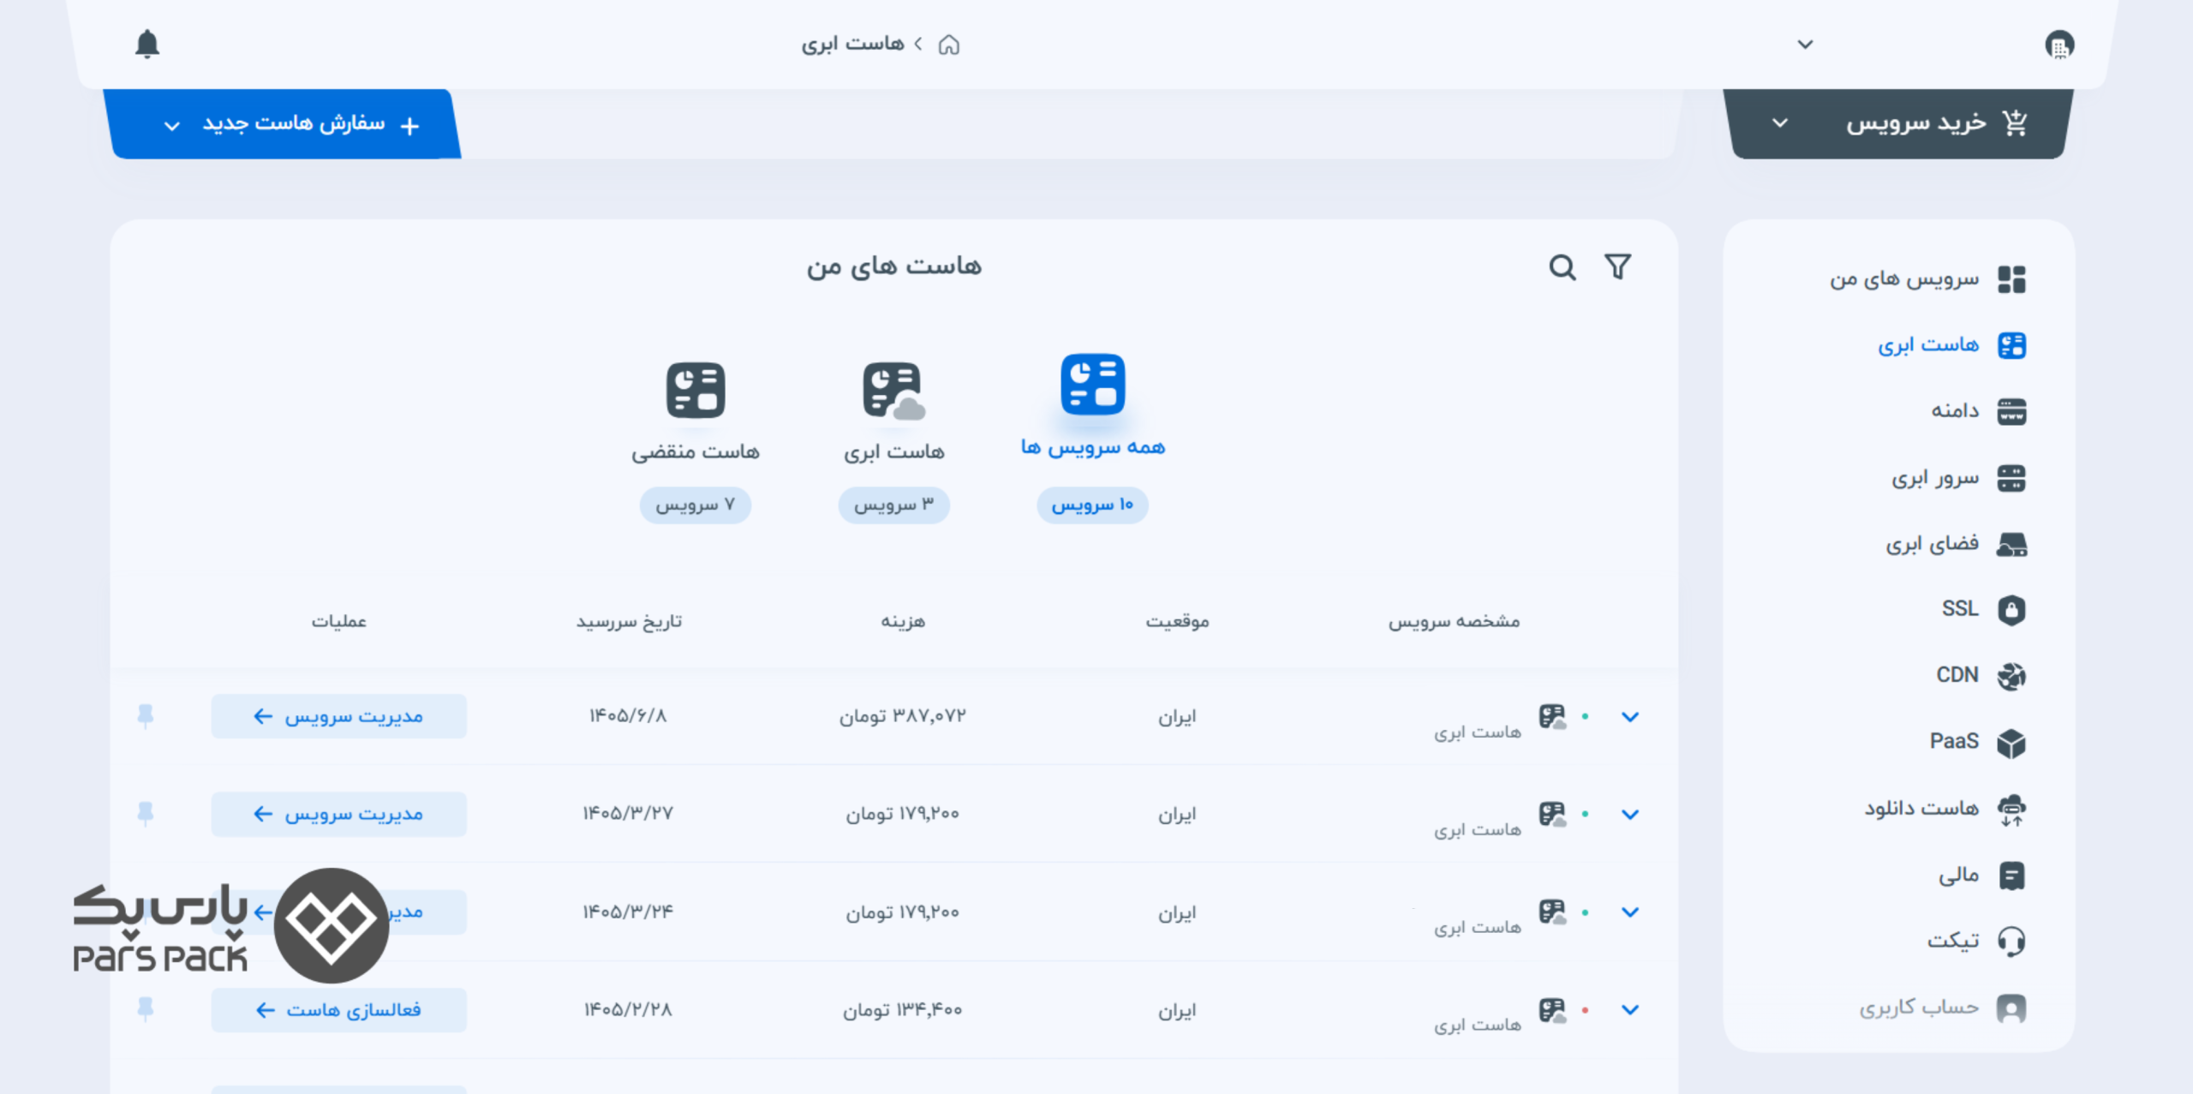Click مدیریت سرویس for ۱۴۰۵/۶/۸ service
The height and width of the screenshot is (1094, 2193).
click(339, 716)
